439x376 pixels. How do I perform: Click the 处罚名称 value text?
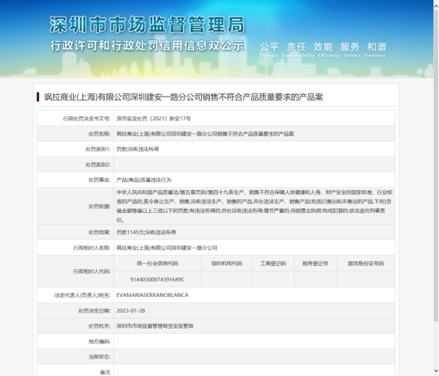[205, 134]
